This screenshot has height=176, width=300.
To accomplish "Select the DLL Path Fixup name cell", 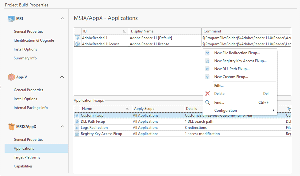I will [106, 121].
